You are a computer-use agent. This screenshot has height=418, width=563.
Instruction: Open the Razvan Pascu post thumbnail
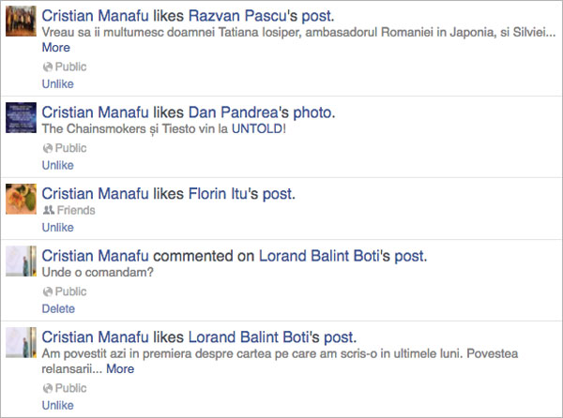21,21
